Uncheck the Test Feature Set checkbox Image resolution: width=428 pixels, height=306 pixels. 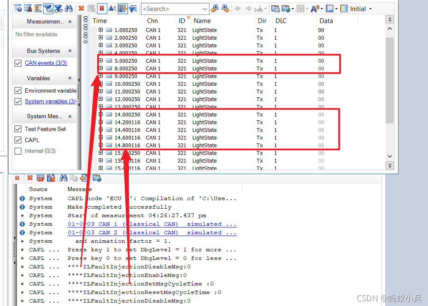point(18,129)
